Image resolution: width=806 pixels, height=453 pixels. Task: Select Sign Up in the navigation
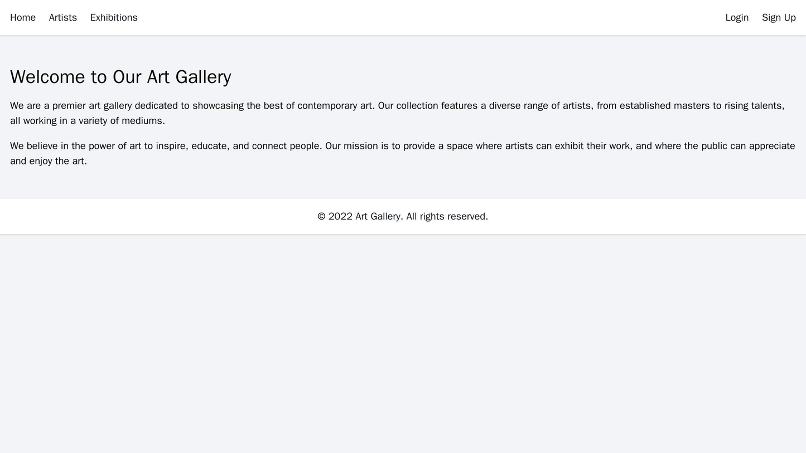point(778,17)
